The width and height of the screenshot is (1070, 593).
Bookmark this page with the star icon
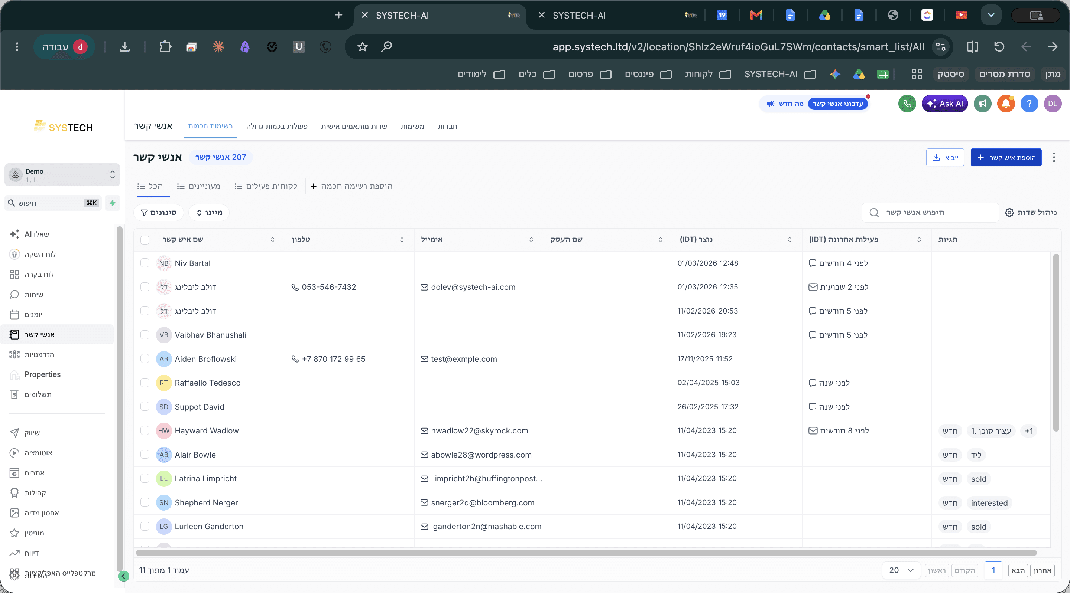(x=363, y=47)
